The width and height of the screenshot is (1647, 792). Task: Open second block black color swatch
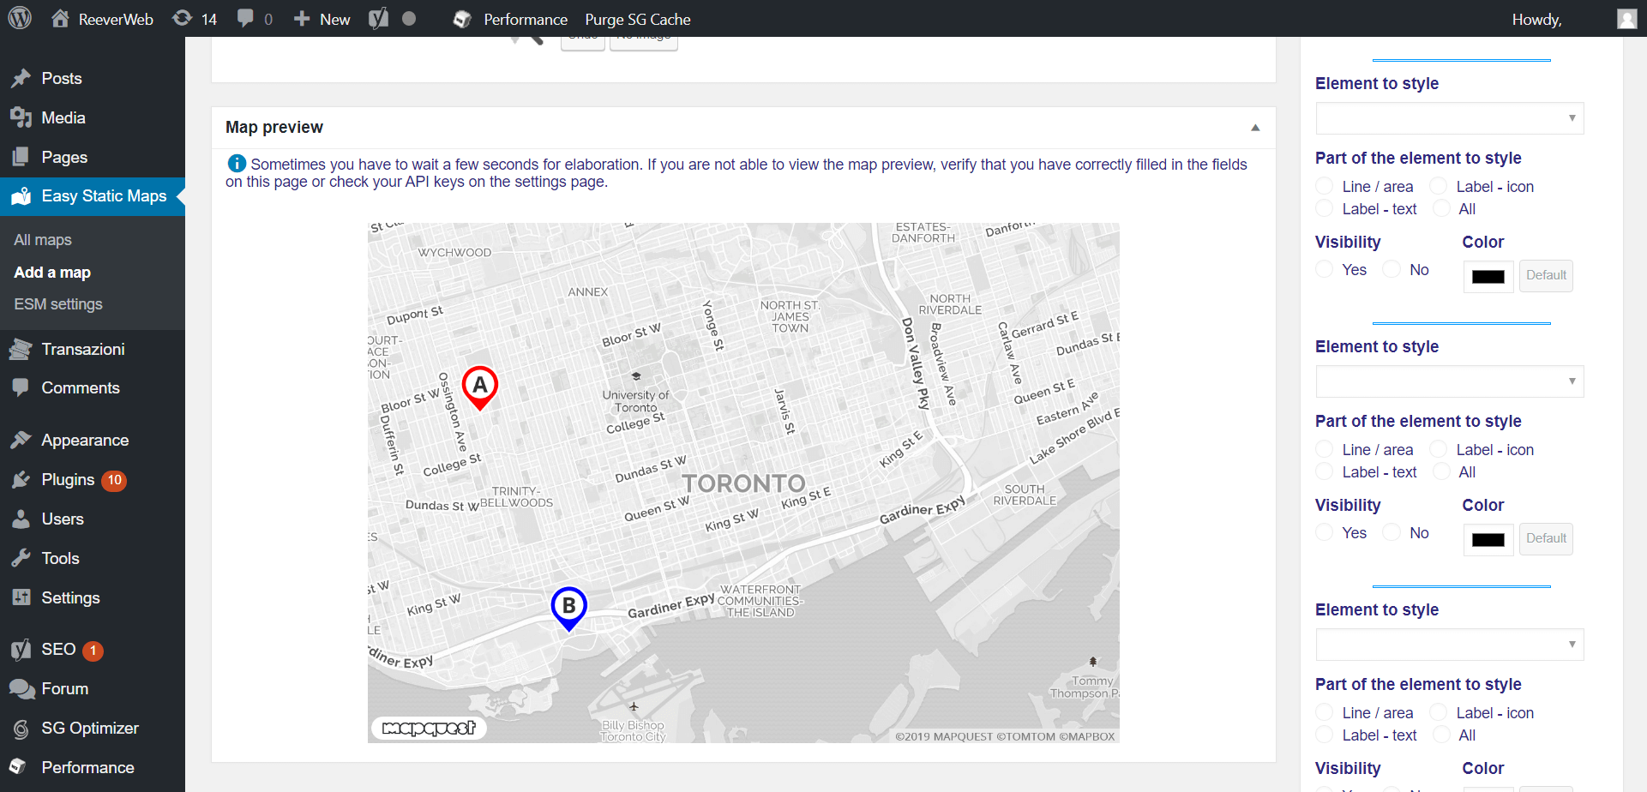pos(1488,539)
